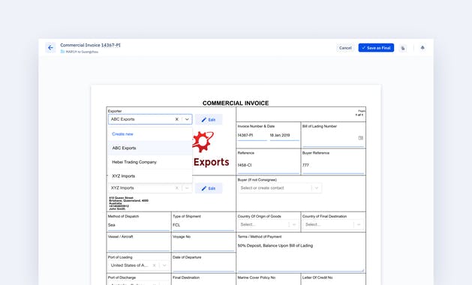Click Edit beside the ABC Exports exporter field
472x285 pixels.
tap(209, 119)
